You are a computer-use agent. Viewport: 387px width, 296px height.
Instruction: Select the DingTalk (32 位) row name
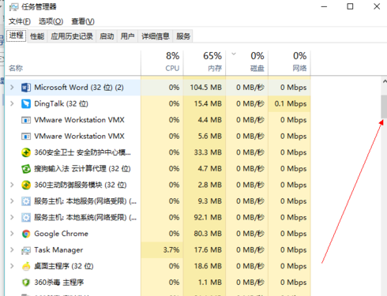61,103
